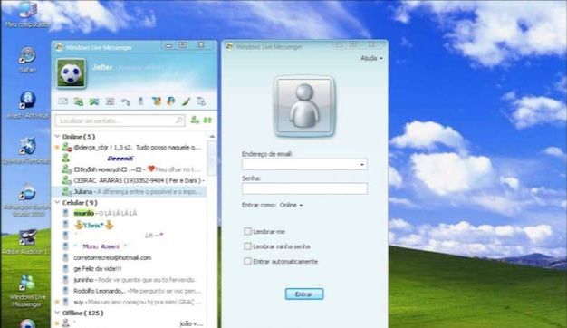Click the phone call icon in Messenger toolbar
Image resolution: width=567 pixels, height=328 pixels.
126,102
